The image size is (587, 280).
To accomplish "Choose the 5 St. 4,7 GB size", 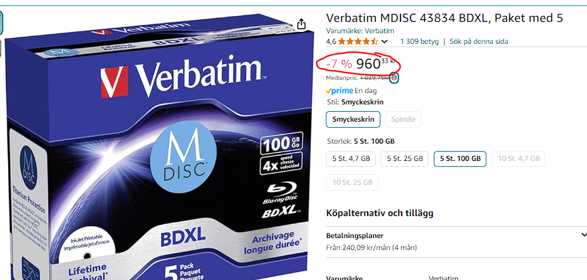I will pos(351,158).
